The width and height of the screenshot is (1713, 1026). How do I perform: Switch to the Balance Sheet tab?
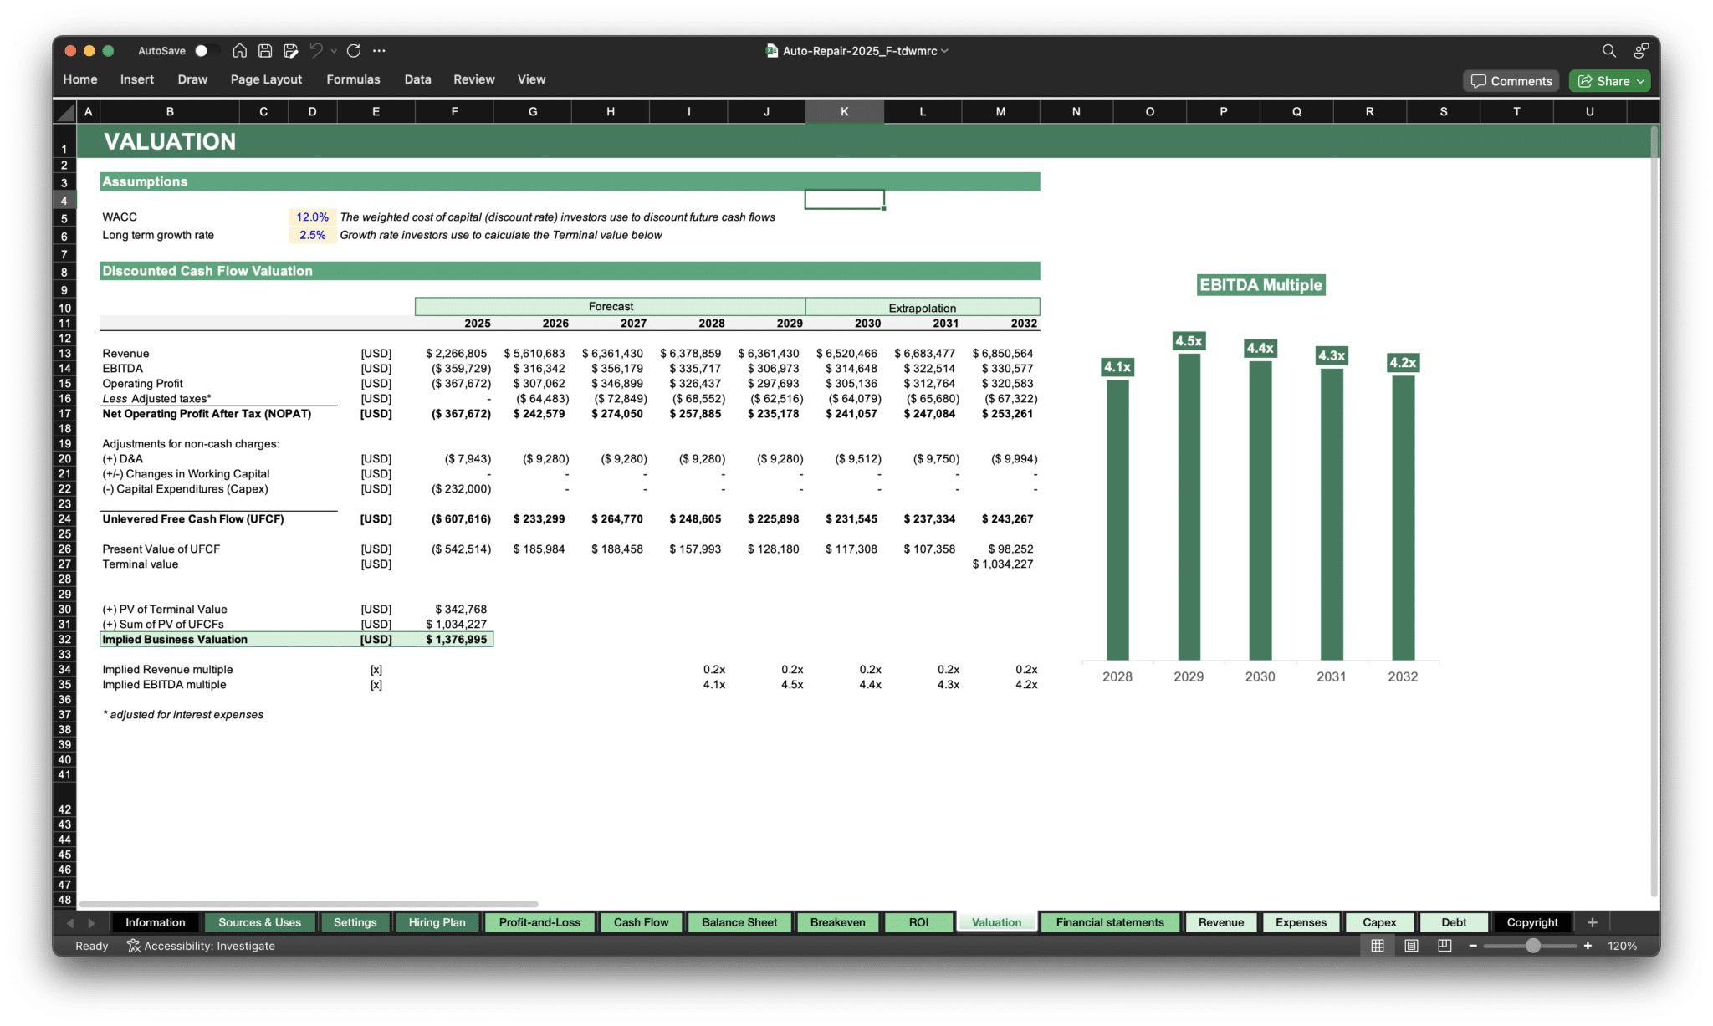point(739,922)
